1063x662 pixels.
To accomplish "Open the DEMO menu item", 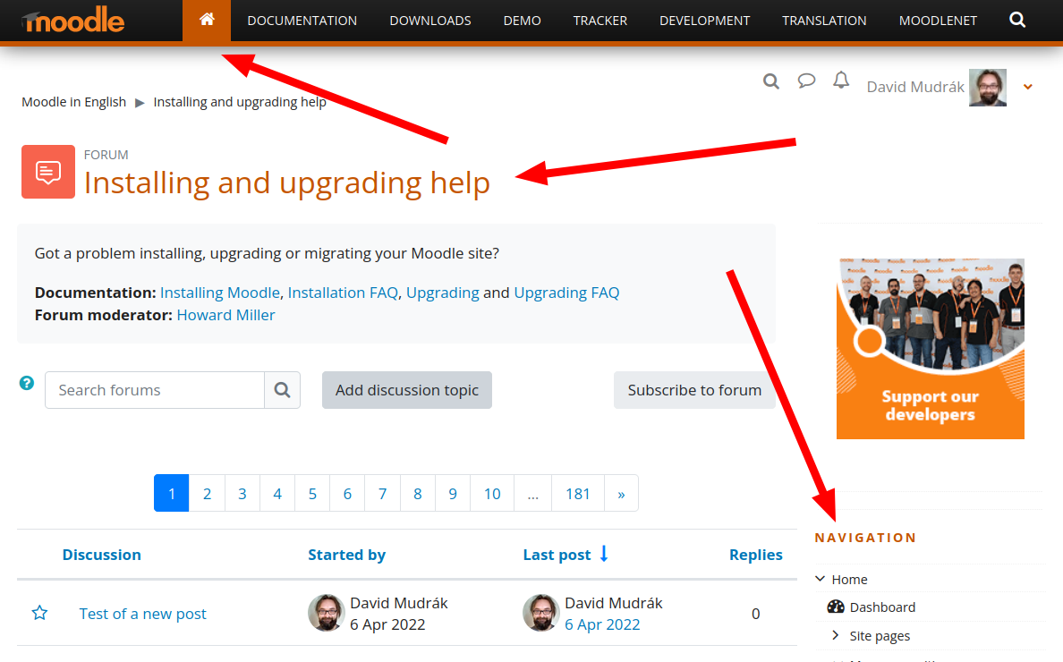I will (x=522, y=21).
